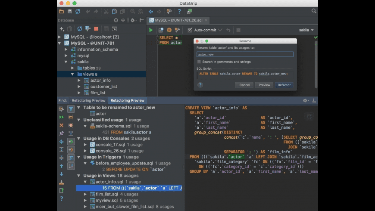
Task: Expand the film_list.sql usages node
Action: tap(85, 194)
